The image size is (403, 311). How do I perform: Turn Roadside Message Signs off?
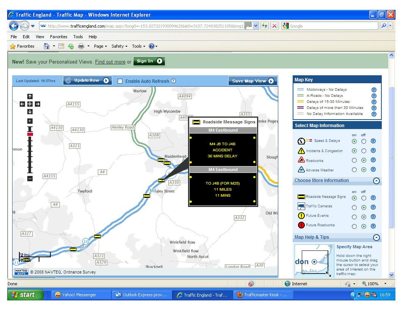(364, 198)
